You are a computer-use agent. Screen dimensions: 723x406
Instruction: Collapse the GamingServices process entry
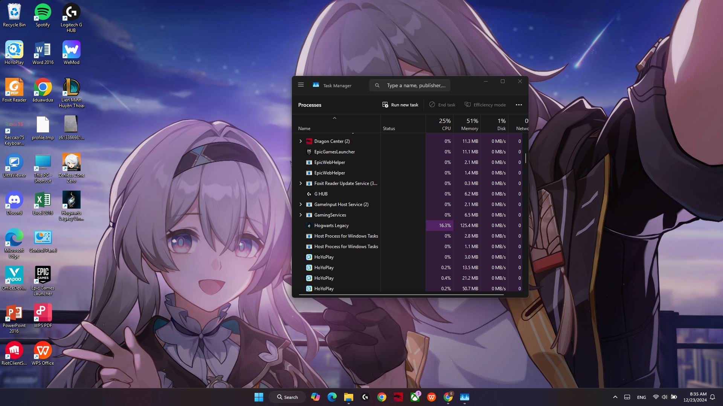[300, 215]
